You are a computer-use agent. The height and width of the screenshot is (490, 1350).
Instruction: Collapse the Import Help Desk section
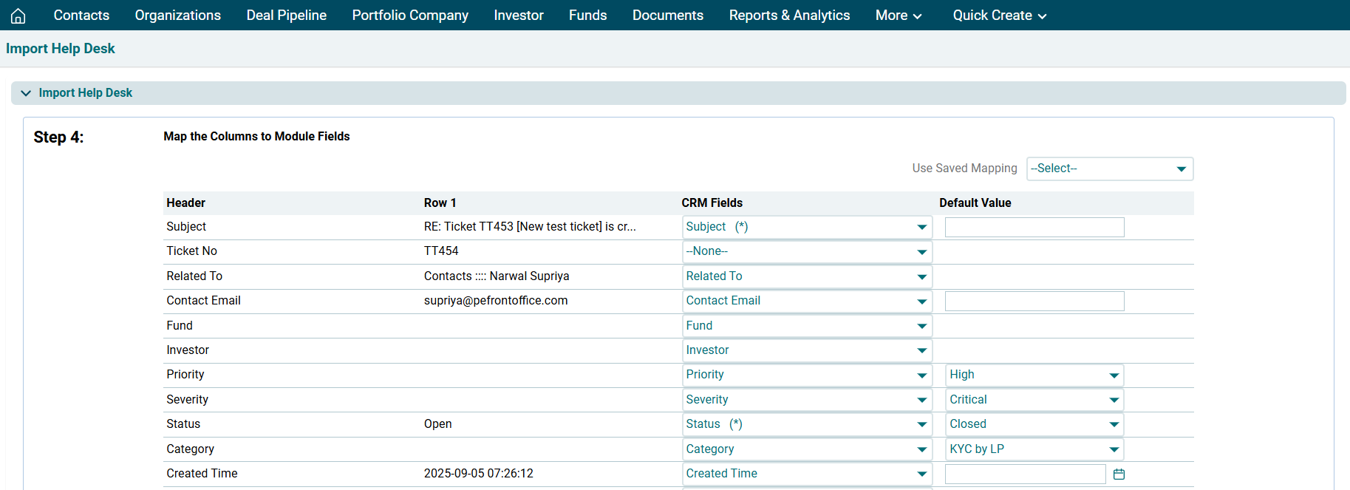click(x=27, y=93)
